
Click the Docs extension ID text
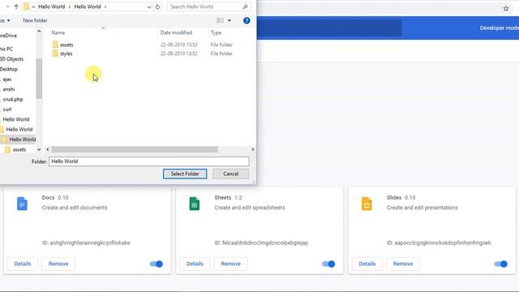click(86, 243)
